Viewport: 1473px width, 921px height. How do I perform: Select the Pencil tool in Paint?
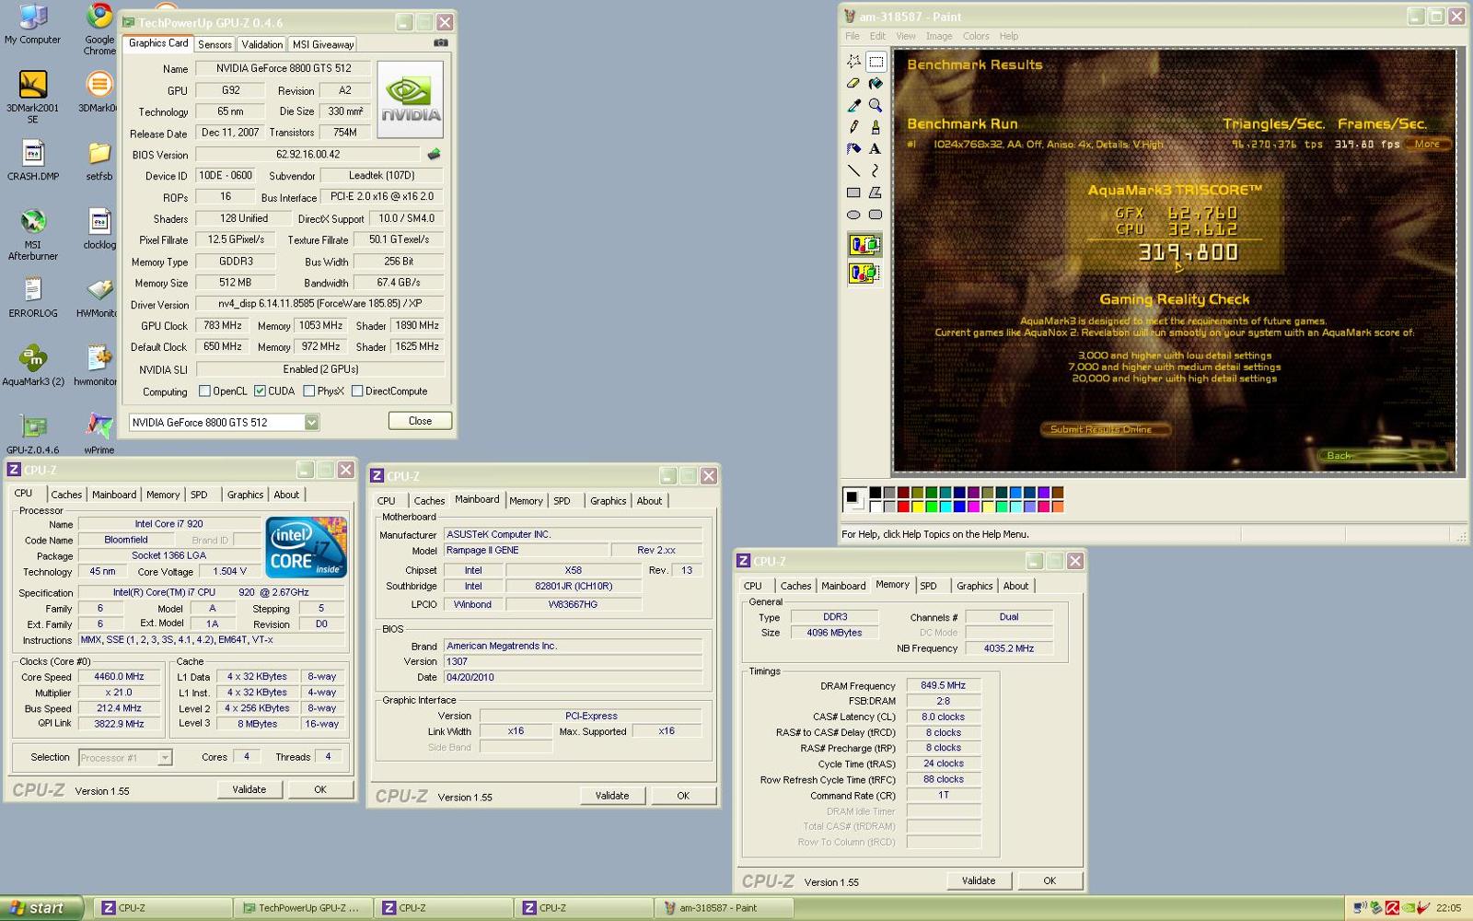tap(853, 127)
